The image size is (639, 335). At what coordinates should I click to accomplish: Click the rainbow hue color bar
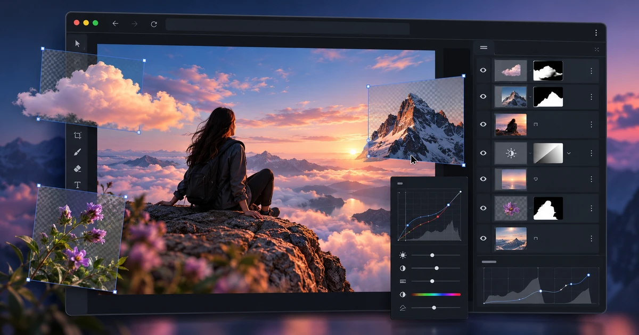[x=436, y=294]
